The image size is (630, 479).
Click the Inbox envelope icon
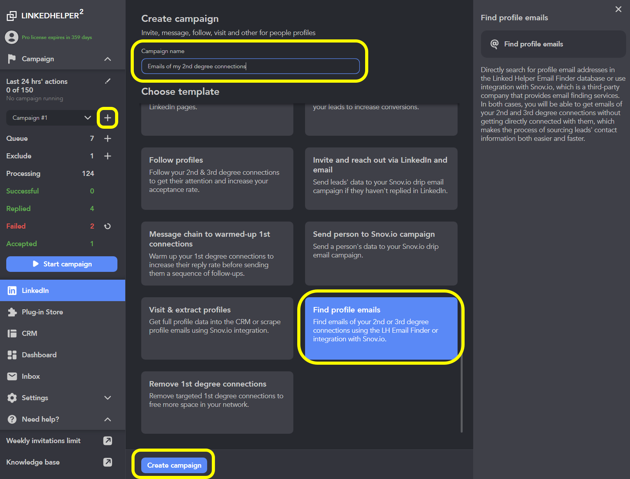[12, 376]
